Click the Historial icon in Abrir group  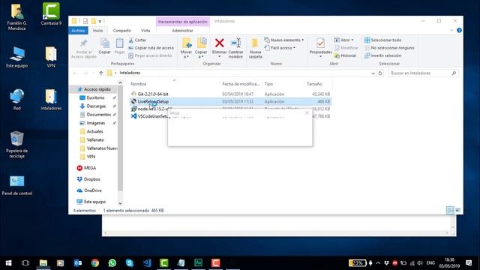pos(337,55)
